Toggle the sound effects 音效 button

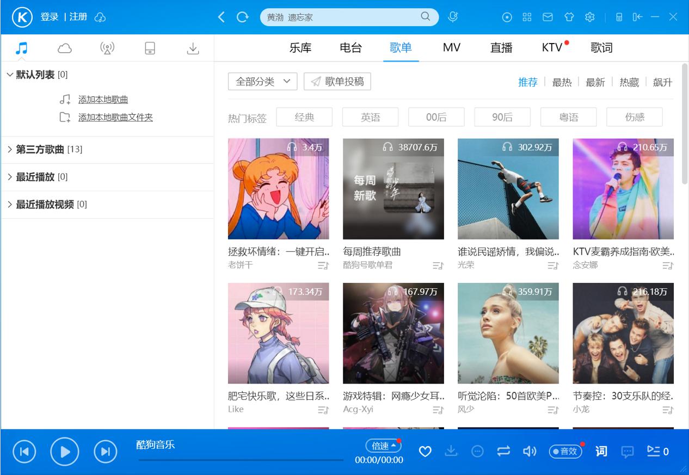click(x=565, y=451)
